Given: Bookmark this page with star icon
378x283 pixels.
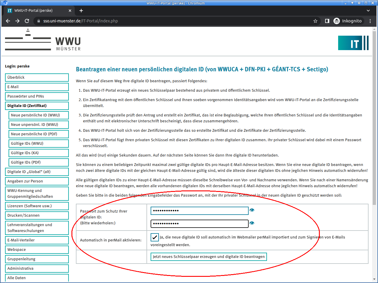Looking at the screenshot, I should coord(315,21).
